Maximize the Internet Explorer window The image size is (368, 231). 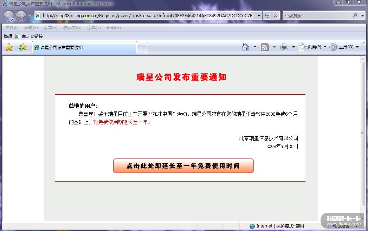347,2
